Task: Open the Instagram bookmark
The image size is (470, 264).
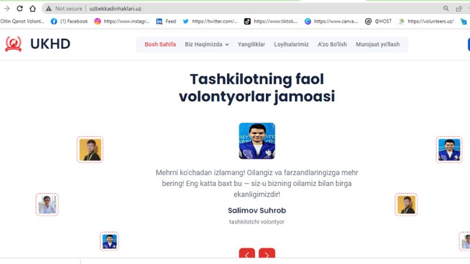Action: pos(122,21)
